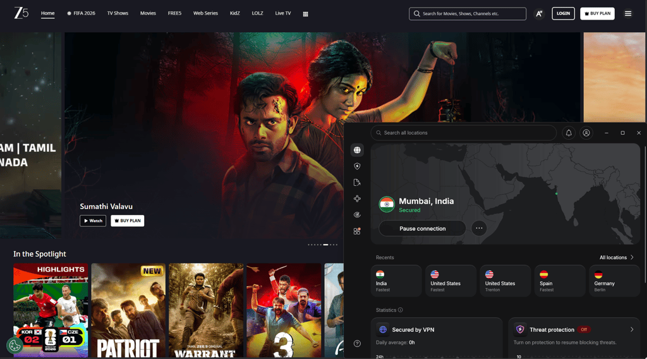The image size is (647, 359).
Task: Open the account profile icon in VPN window
Action: 586,133
